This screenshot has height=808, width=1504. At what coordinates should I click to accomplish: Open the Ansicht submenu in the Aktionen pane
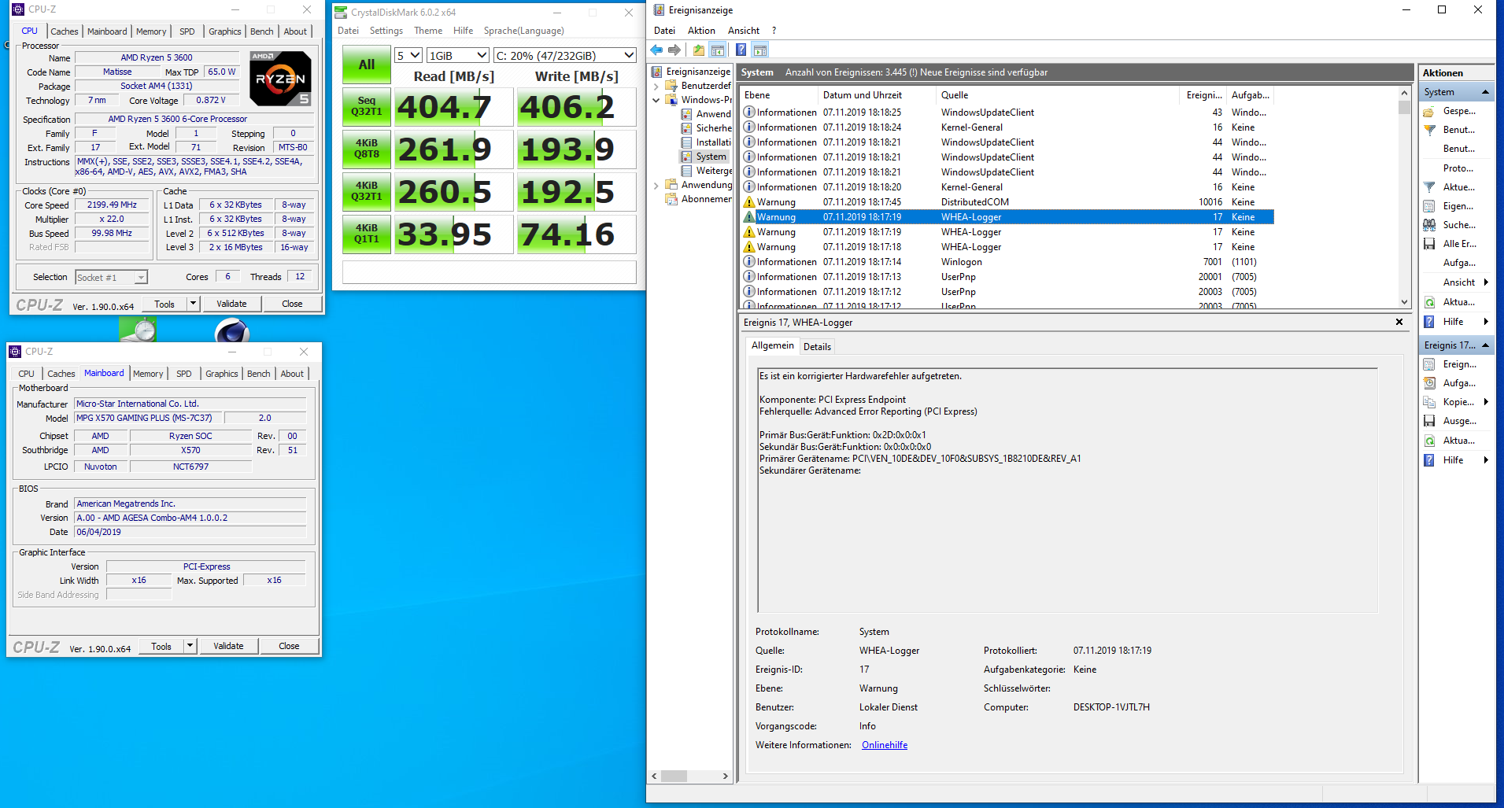pos(1458,282)
